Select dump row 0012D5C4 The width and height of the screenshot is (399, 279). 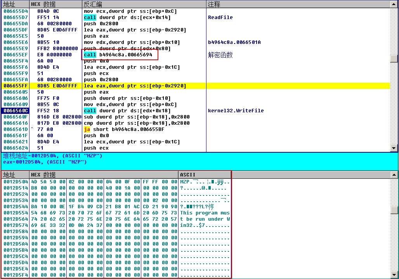(116, 256)
